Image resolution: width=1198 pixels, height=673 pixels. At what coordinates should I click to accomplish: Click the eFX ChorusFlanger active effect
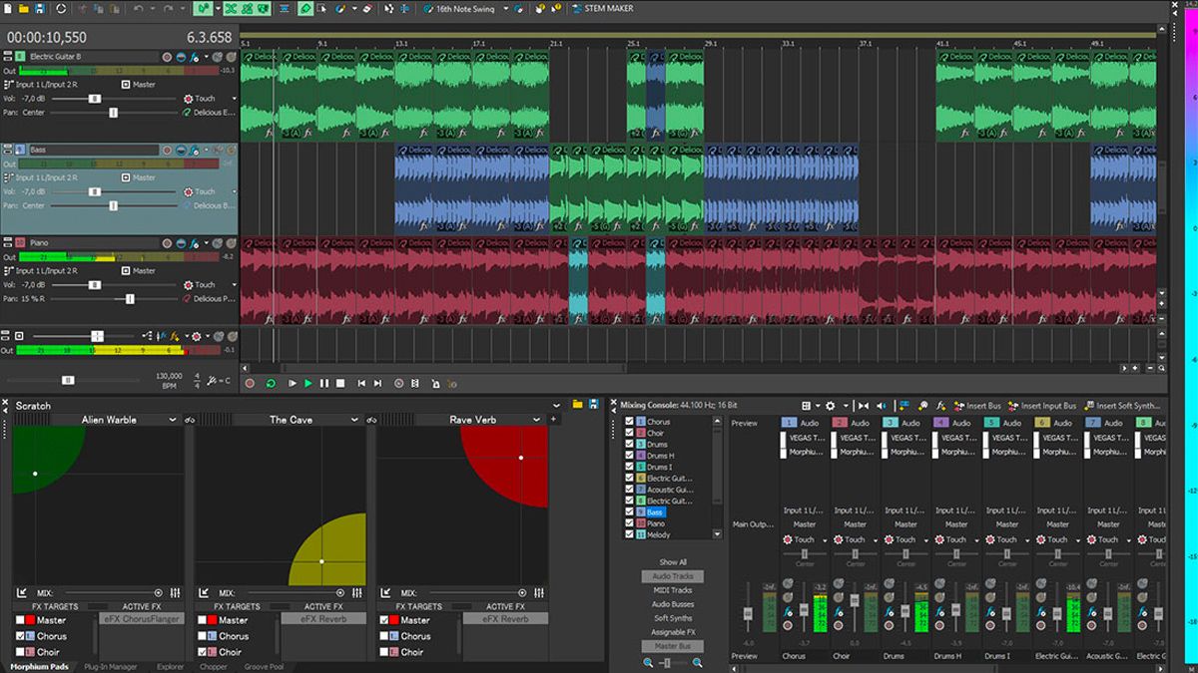point(143,619)
